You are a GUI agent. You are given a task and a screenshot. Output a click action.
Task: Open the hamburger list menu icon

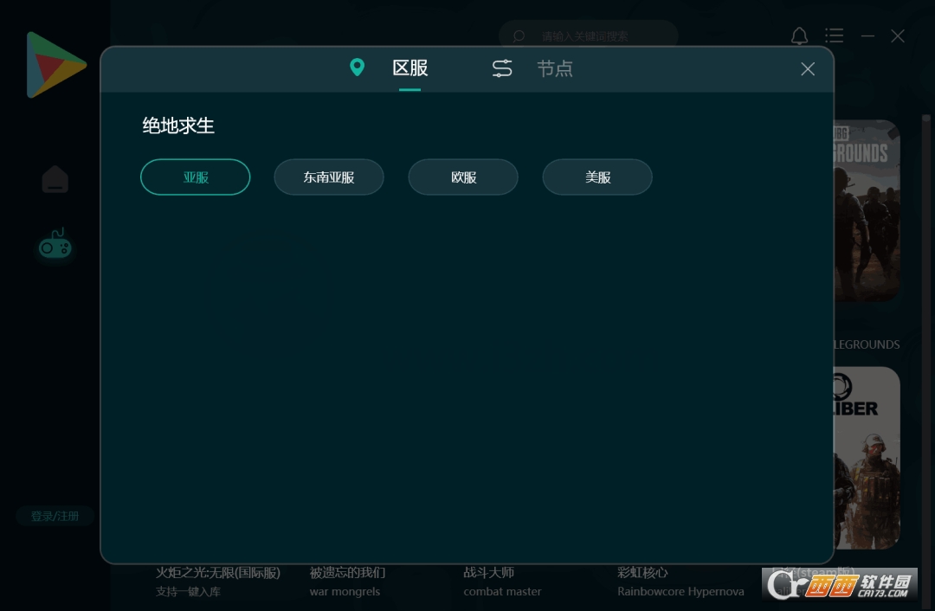pos(835,35)
